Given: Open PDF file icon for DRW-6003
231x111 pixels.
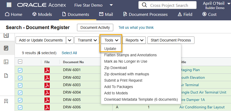Looking at the screenshot, I should (47, 85).
